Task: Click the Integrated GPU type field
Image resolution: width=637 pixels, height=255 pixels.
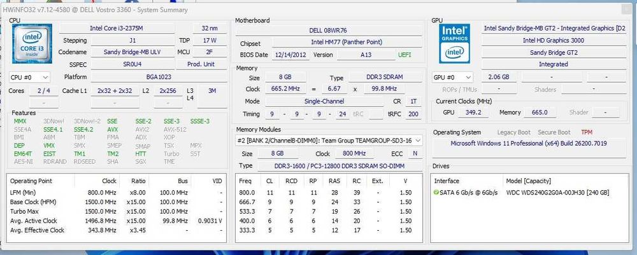Action: coord(554,64)
